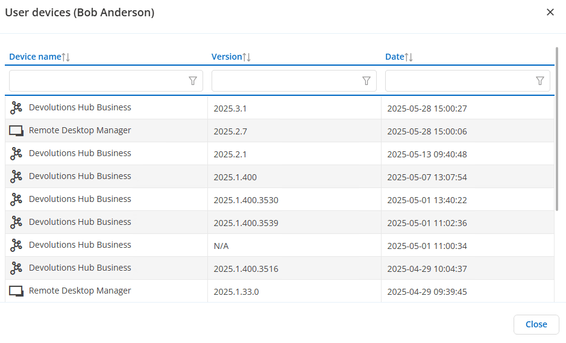
Task: Click the Close button
Action: point(536,324)
